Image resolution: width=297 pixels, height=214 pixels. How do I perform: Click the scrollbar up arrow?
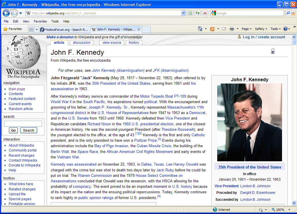click(294, 37)
